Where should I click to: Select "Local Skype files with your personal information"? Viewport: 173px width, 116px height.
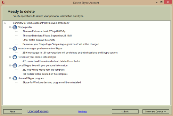tap(43, 66)
